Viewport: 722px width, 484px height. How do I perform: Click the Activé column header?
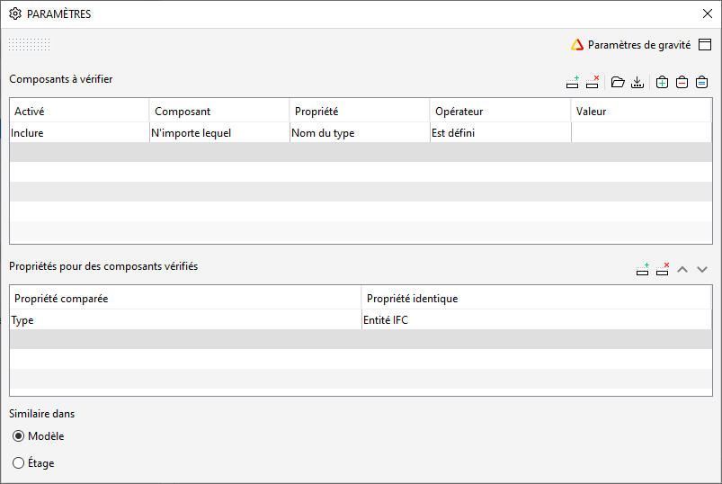coord(79,111)
